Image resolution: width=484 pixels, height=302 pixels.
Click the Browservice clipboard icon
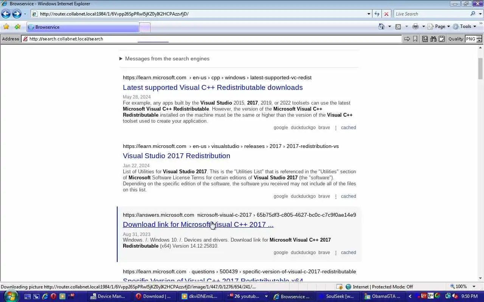[x=441, y=39]
